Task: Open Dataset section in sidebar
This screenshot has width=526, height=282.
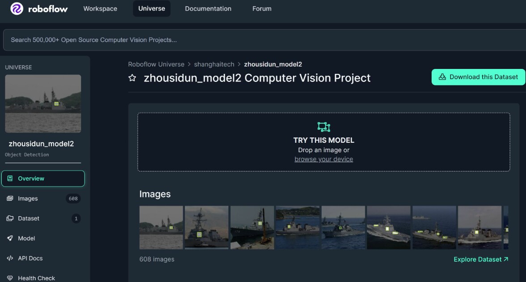Action: [x=43, y=218]
